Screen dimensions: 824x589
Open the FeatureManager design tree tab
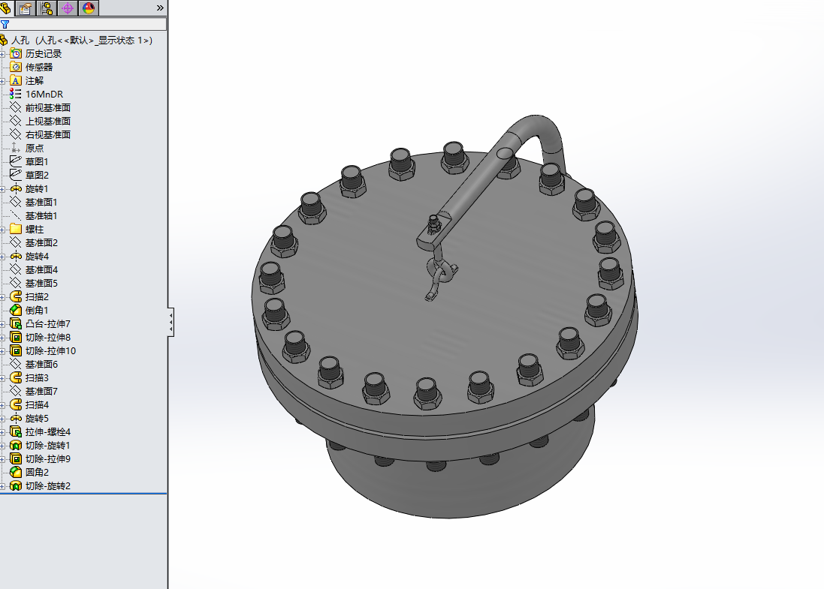(x=5, y=8)
